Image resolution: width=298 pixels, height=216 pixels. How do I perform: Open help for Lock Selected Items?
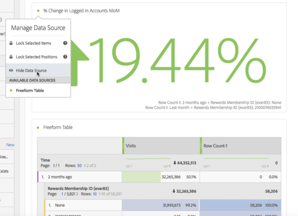click(x=65, y=43)
